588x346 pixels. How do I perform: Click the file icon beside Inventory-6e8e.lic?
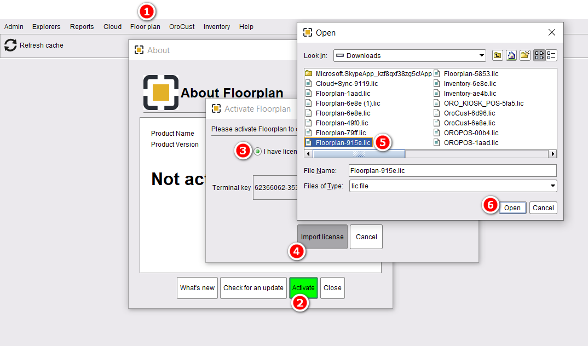(437, 83)
